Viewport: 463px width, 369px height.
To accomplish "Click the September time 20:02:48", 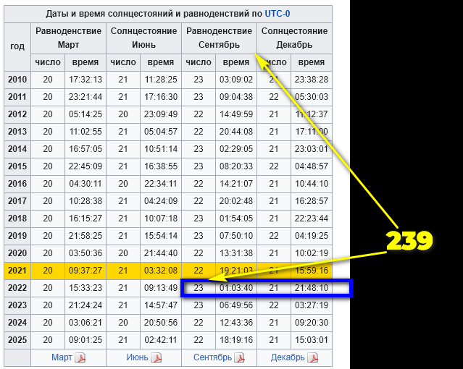I will pyautogui.click(x=236, y=201).
